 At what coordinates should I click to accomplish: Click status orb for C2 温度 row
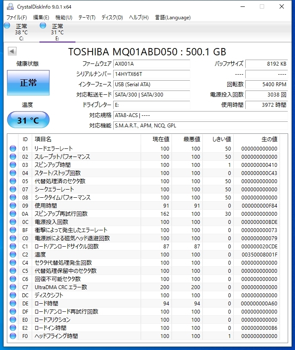pos(13,254)
